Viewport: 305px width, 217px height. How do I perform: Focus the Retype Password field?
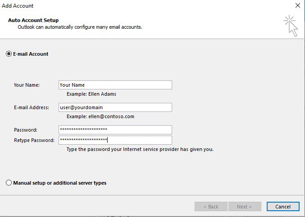click(115, 140)
